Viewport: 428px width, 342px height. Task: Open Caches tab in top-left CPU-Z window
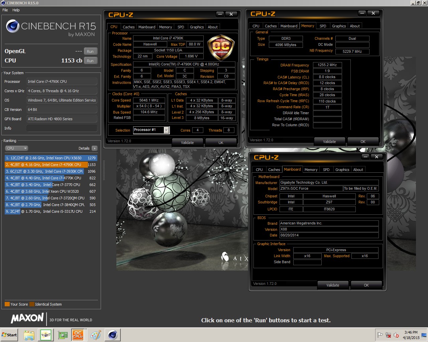pyautogui.click(x=128, y=27)
